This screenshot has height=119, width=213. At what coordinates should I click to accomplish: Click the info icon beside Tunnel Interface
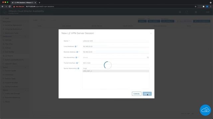pyautogui.click(x=77, y=63)
